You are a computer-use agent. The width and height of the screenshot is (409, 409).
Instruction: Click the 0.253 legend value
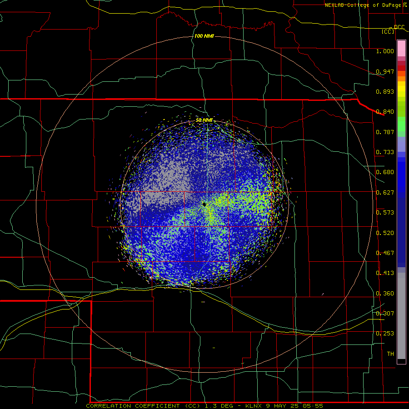click(x=385, y=334)
